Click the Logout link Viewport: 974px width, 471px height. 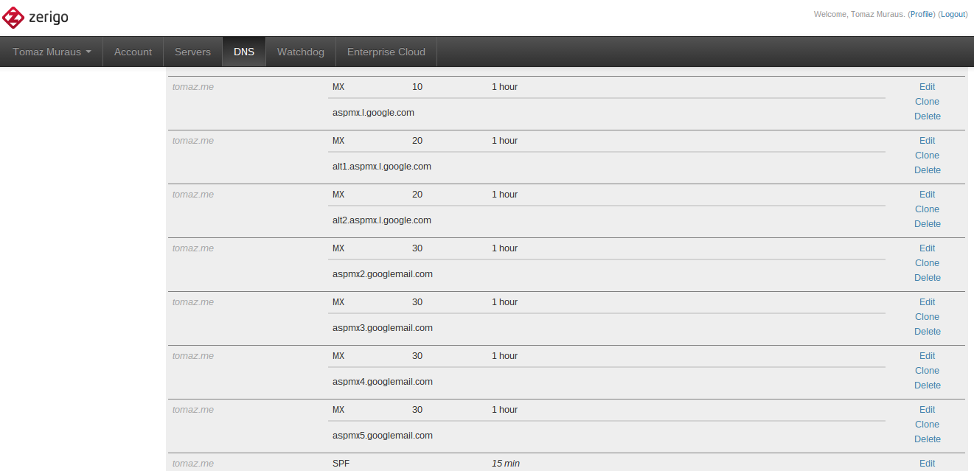pos(953,14)
